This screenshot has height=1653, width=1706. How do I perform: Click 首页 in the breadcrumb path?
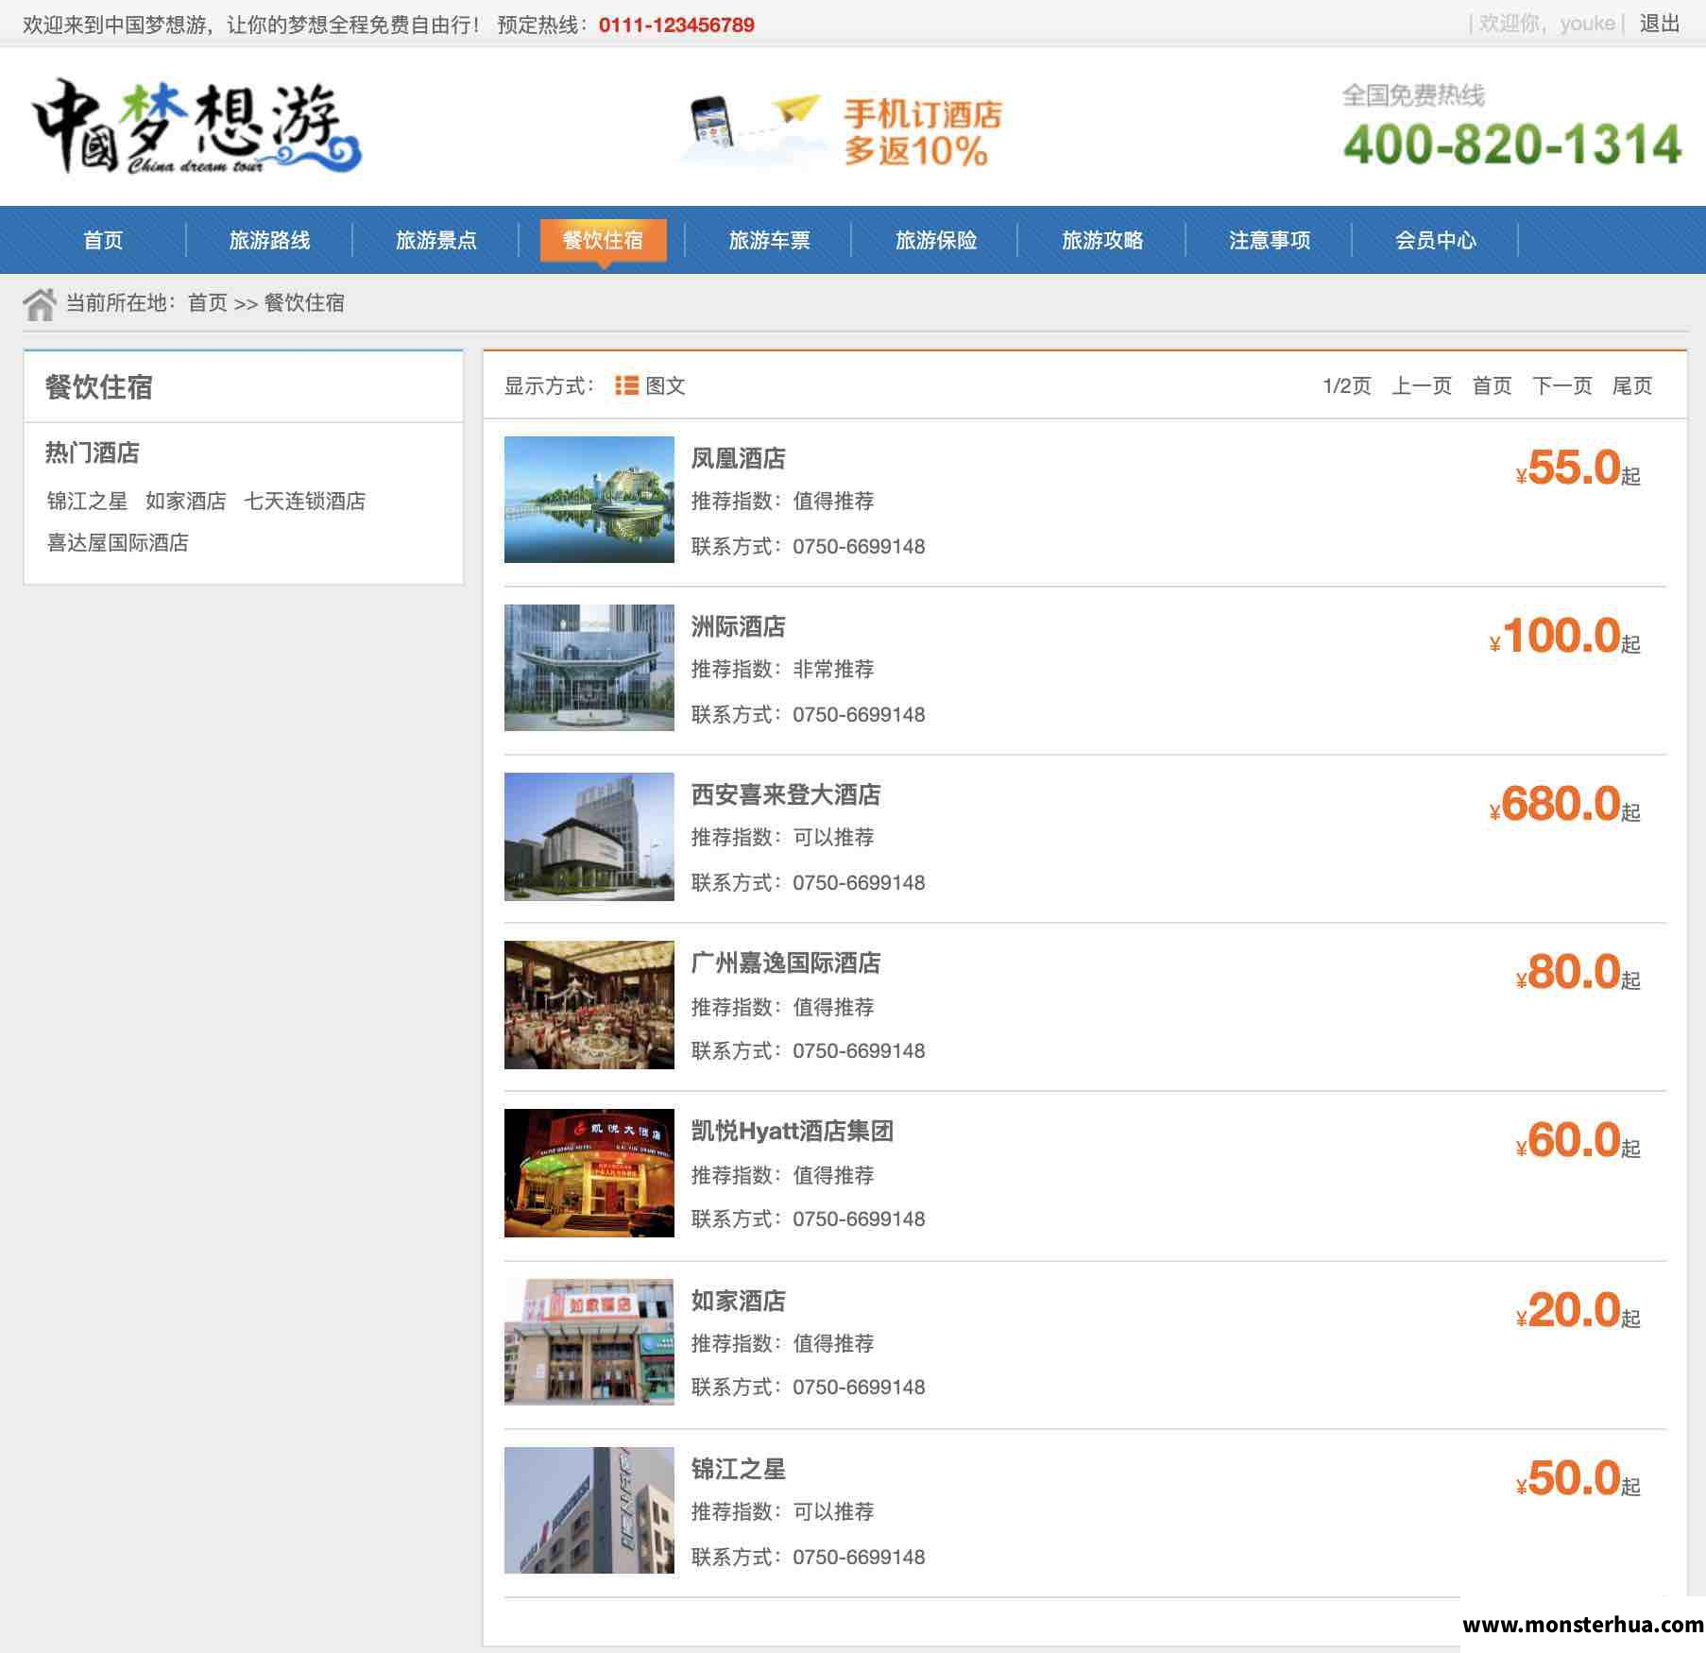click(x=208, y=302)
